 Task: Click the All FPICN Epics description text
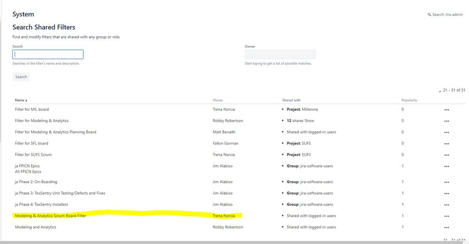tap(28, 172)
